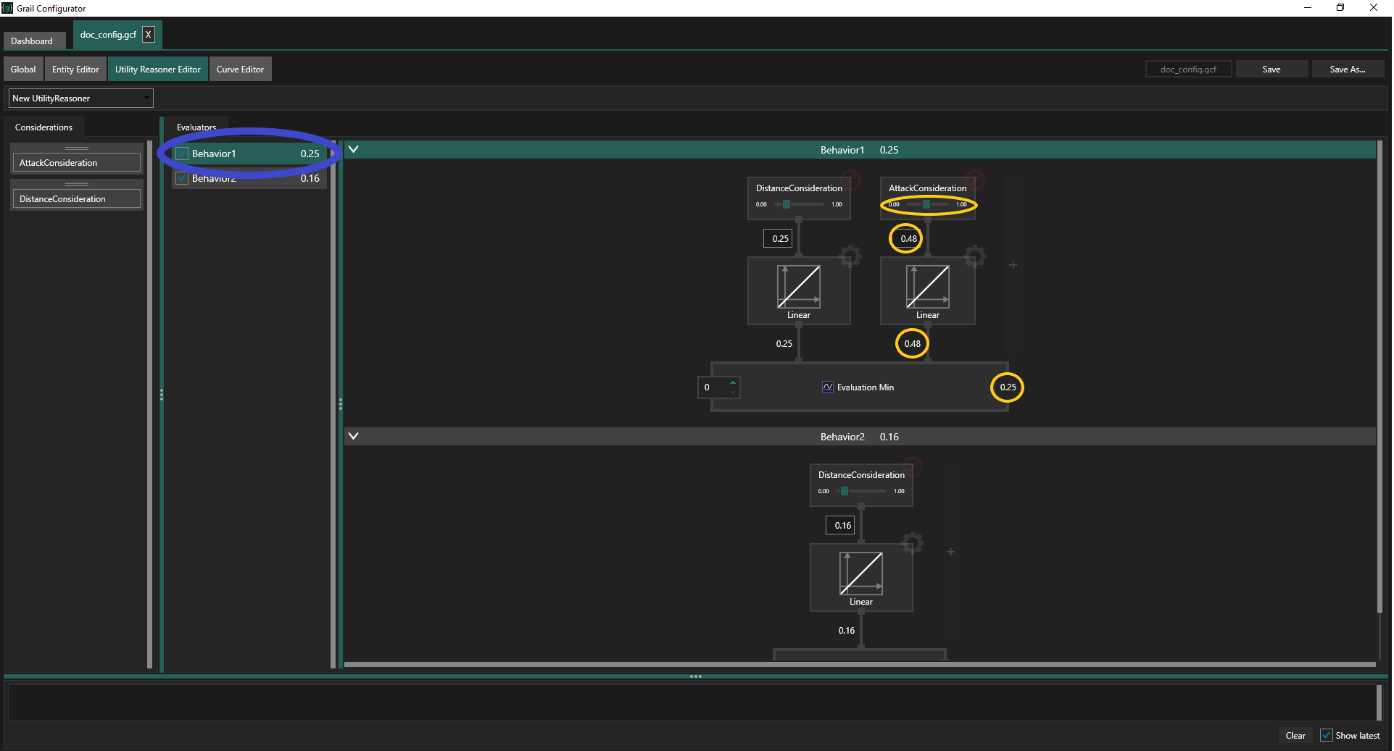
Task: Click the Evaluation Min curve icon
Action: point(827,387)
